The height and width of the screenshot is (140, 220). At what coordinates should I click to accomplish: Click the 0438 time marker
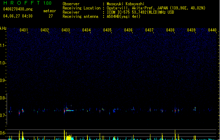point(170,30)
